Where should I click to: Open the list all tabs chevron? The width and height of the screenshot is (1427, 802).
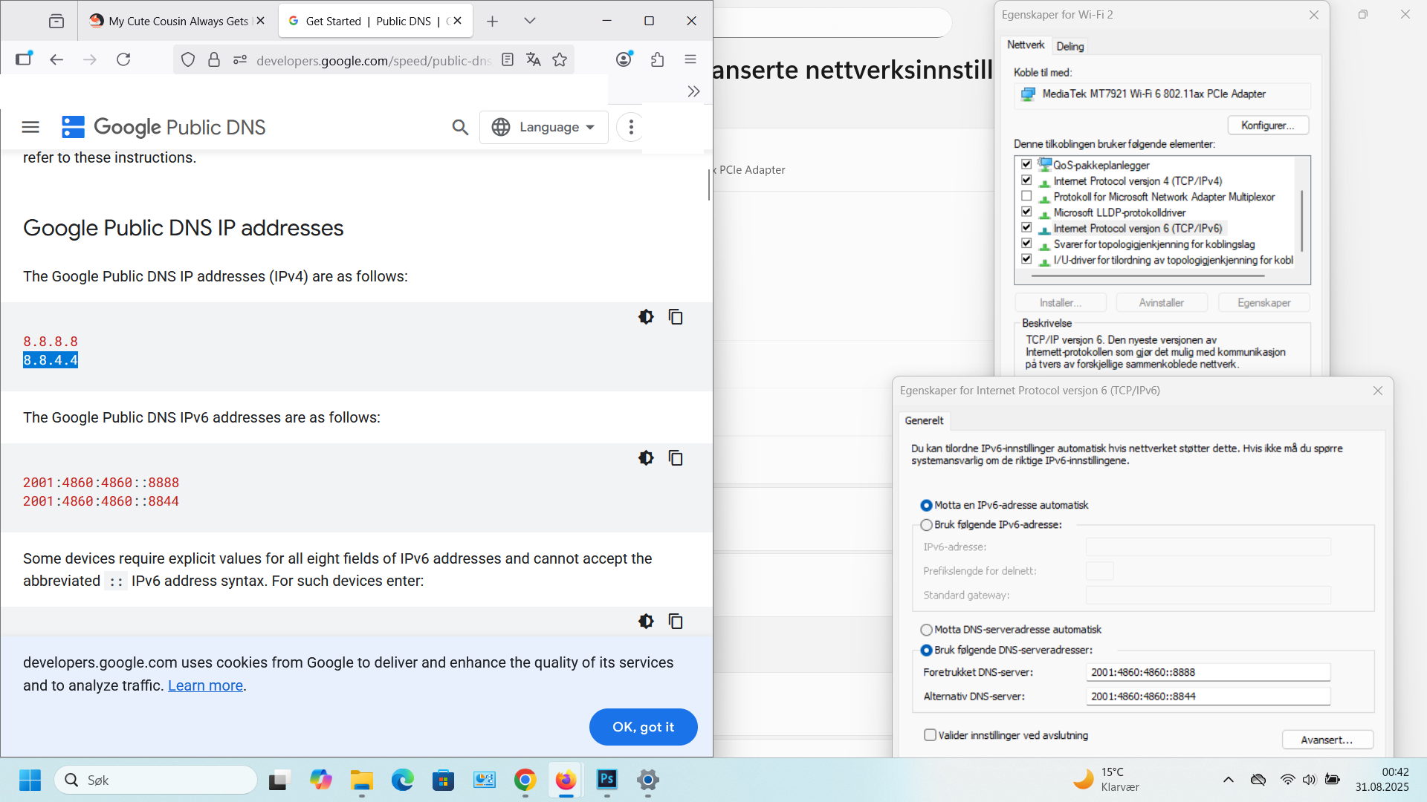[x=530, y=21]
